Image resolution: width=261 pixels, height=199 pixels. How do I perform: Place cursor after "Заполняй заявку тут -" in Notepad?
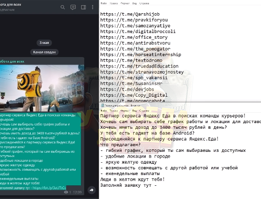click(x=157, y=185)
